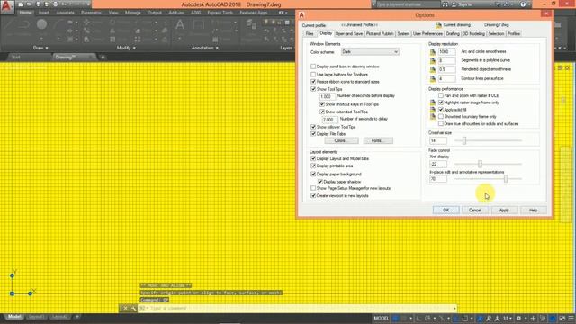Open the AutoCAD application menu logo
The image size is (576, 324).
(x=7, y=6)
